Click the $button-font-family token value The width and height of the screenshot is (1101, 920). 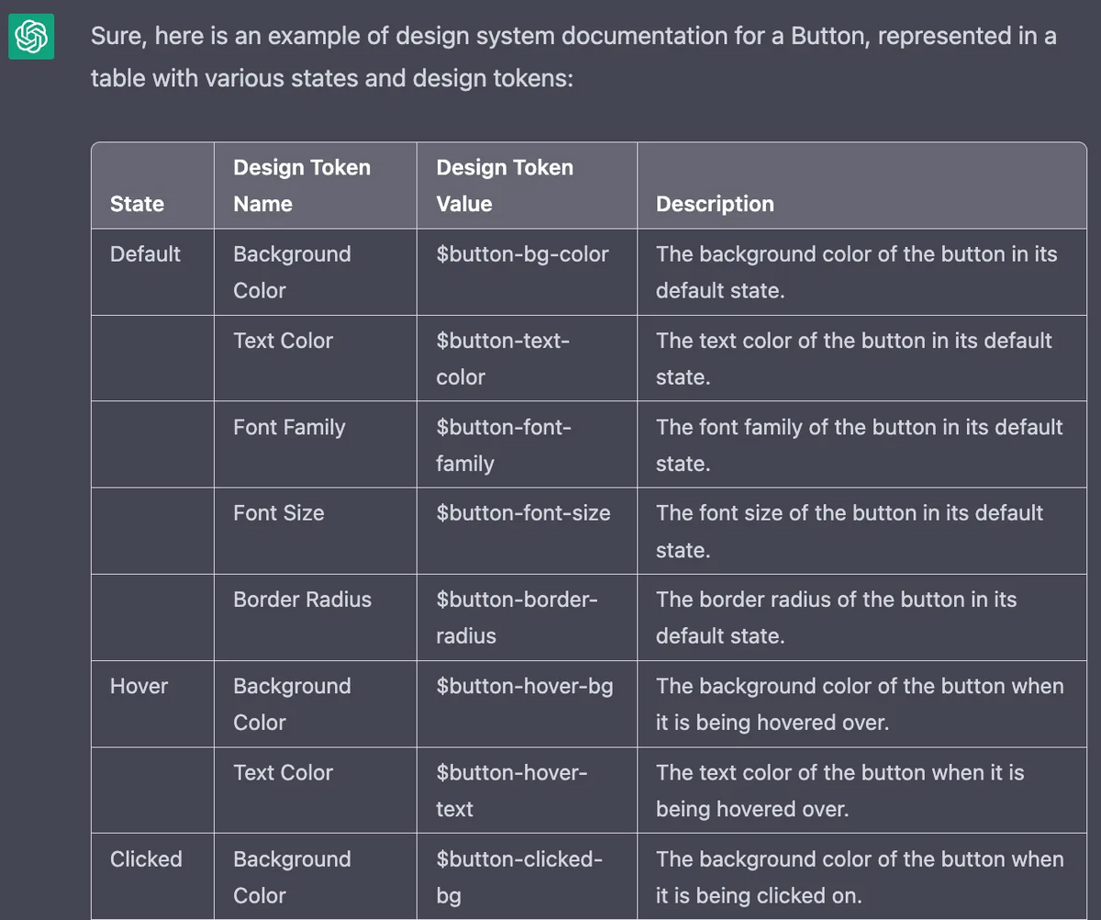pyautogui.click(x=504, y=445)
